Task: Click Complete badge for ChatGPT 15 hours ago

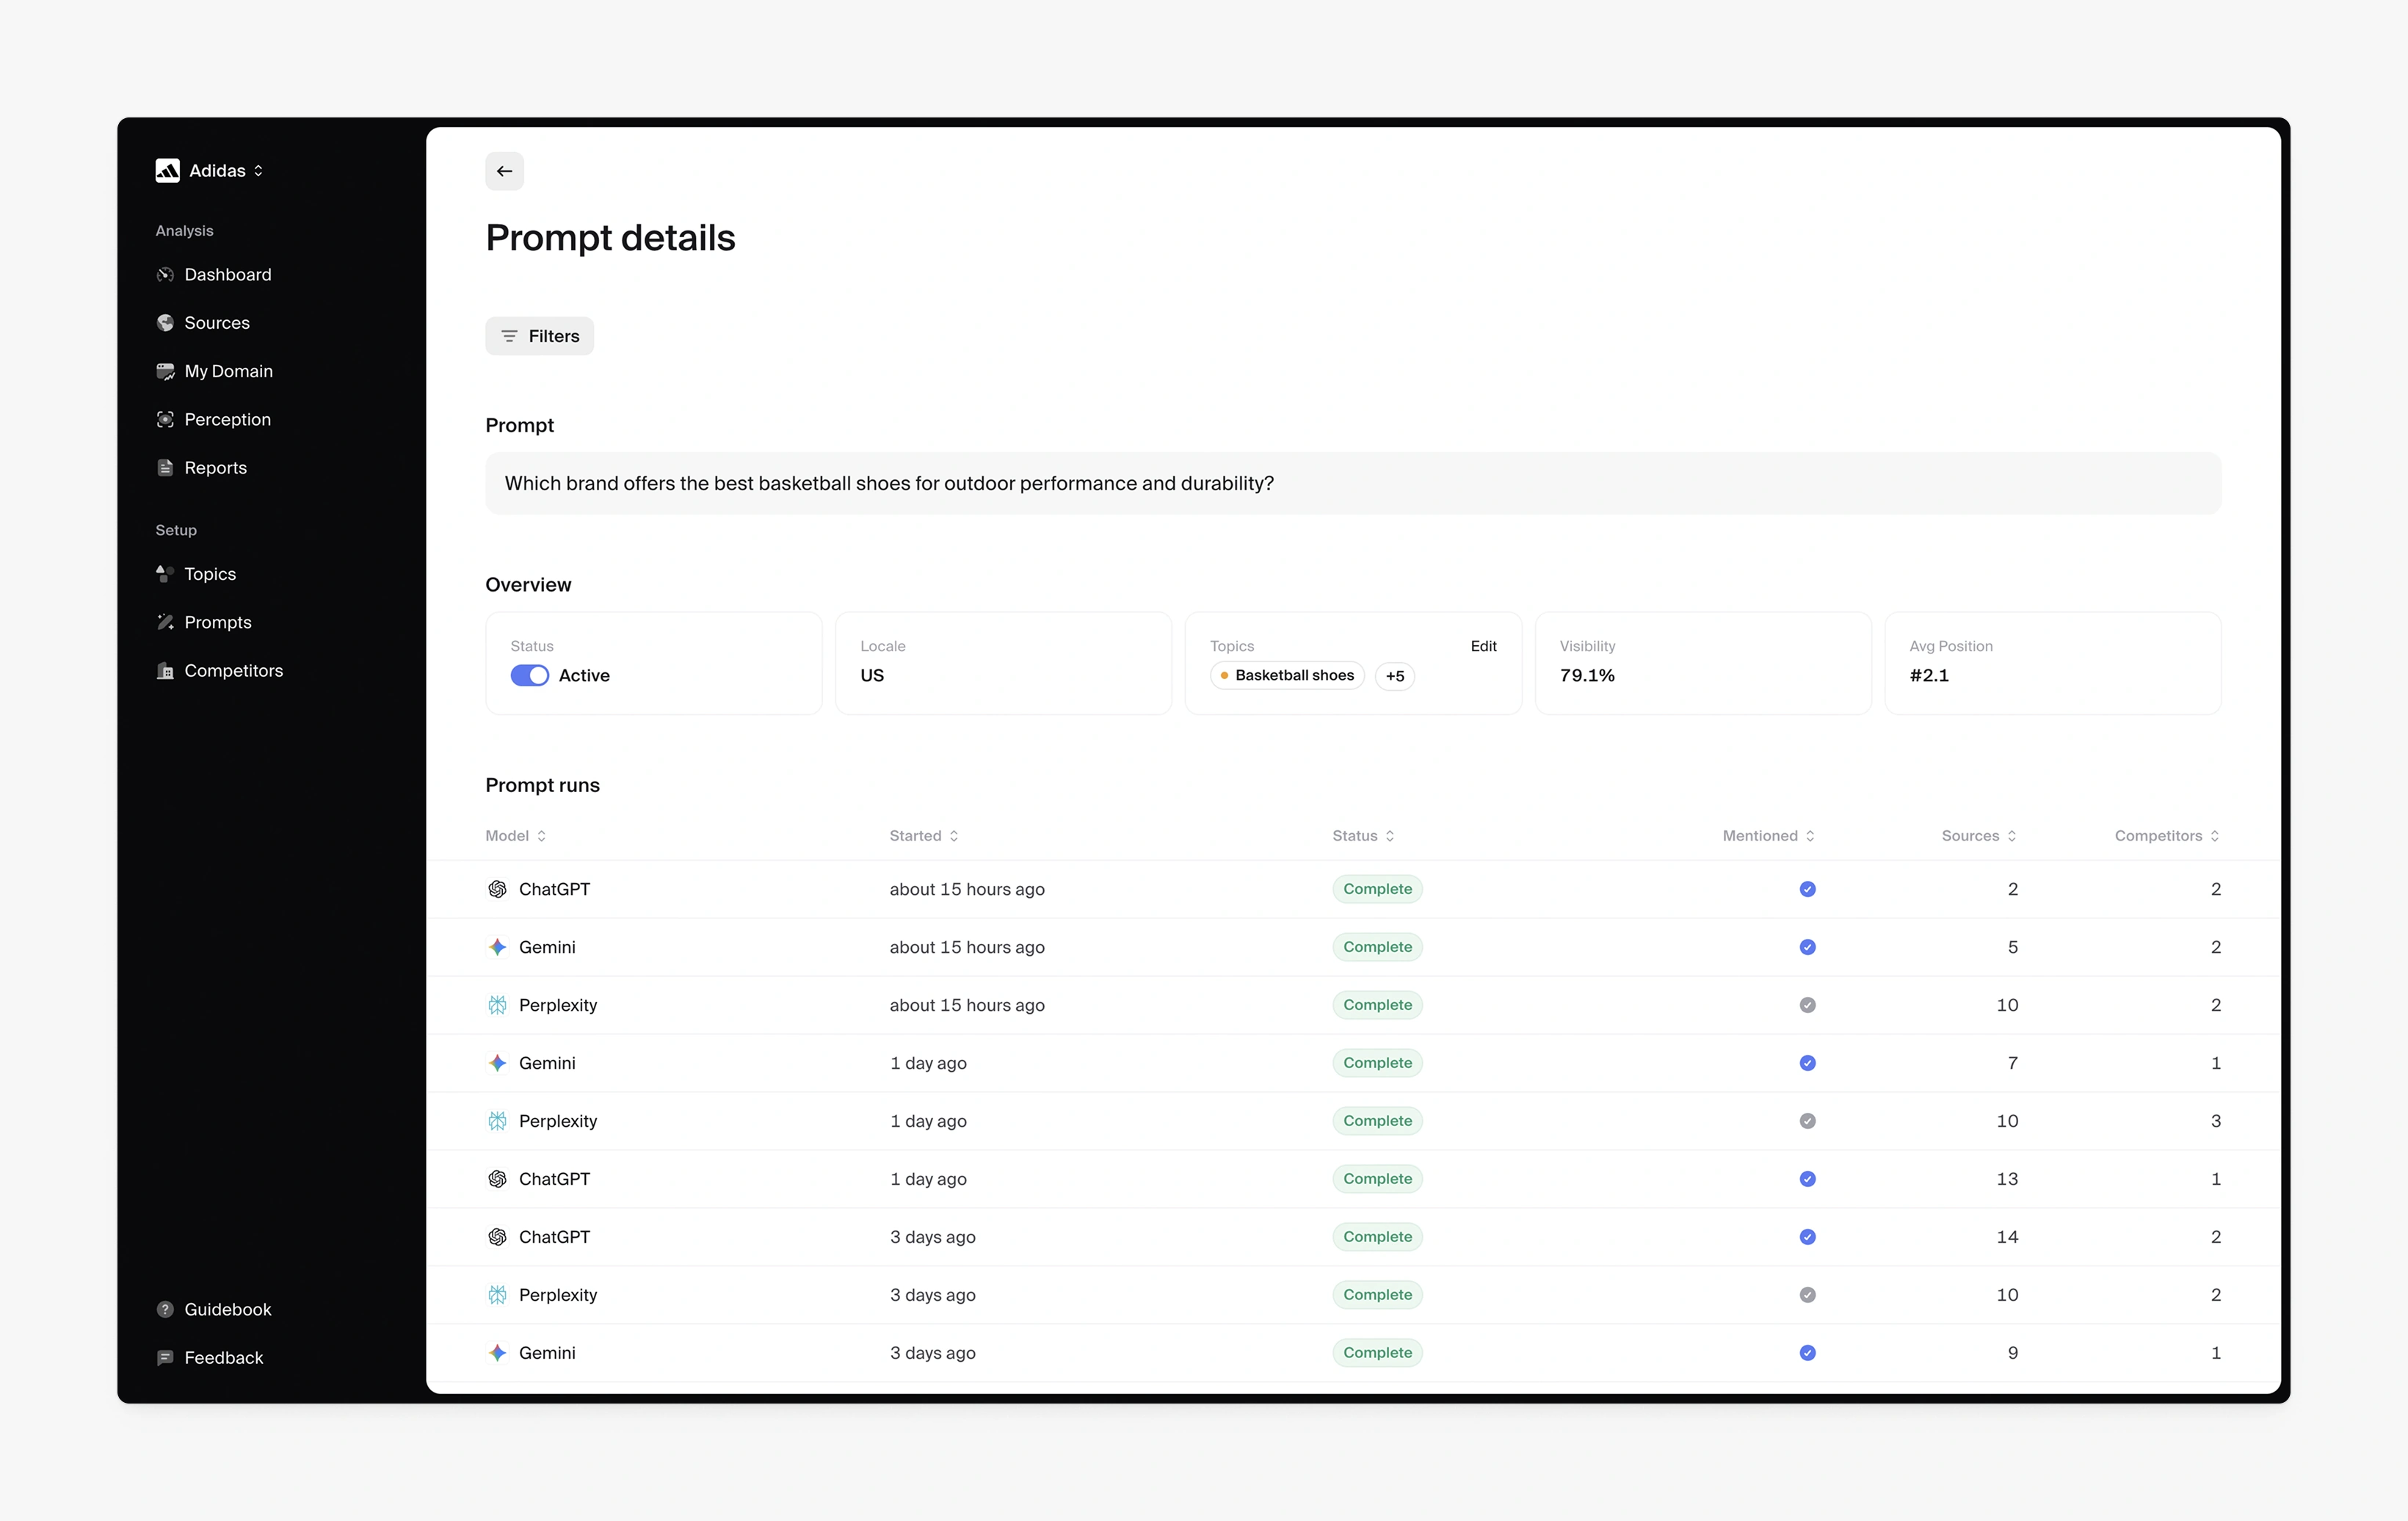Action: [1377, 889]
